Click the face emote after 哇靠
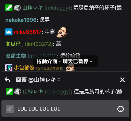The height and width of the screenshot is (121, 131). 62,32
